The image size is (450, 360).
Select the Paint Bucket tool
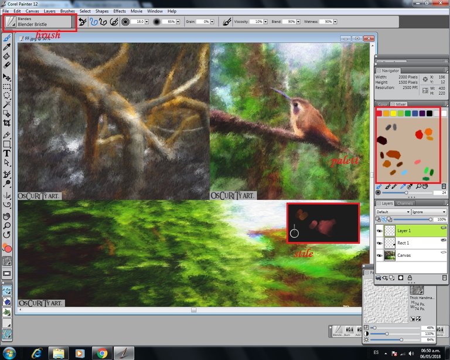(x=7, y=56)
